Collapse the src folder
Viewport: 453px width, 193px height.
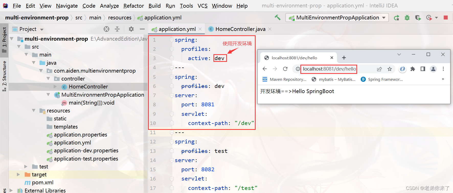click(x=19, y=47)
